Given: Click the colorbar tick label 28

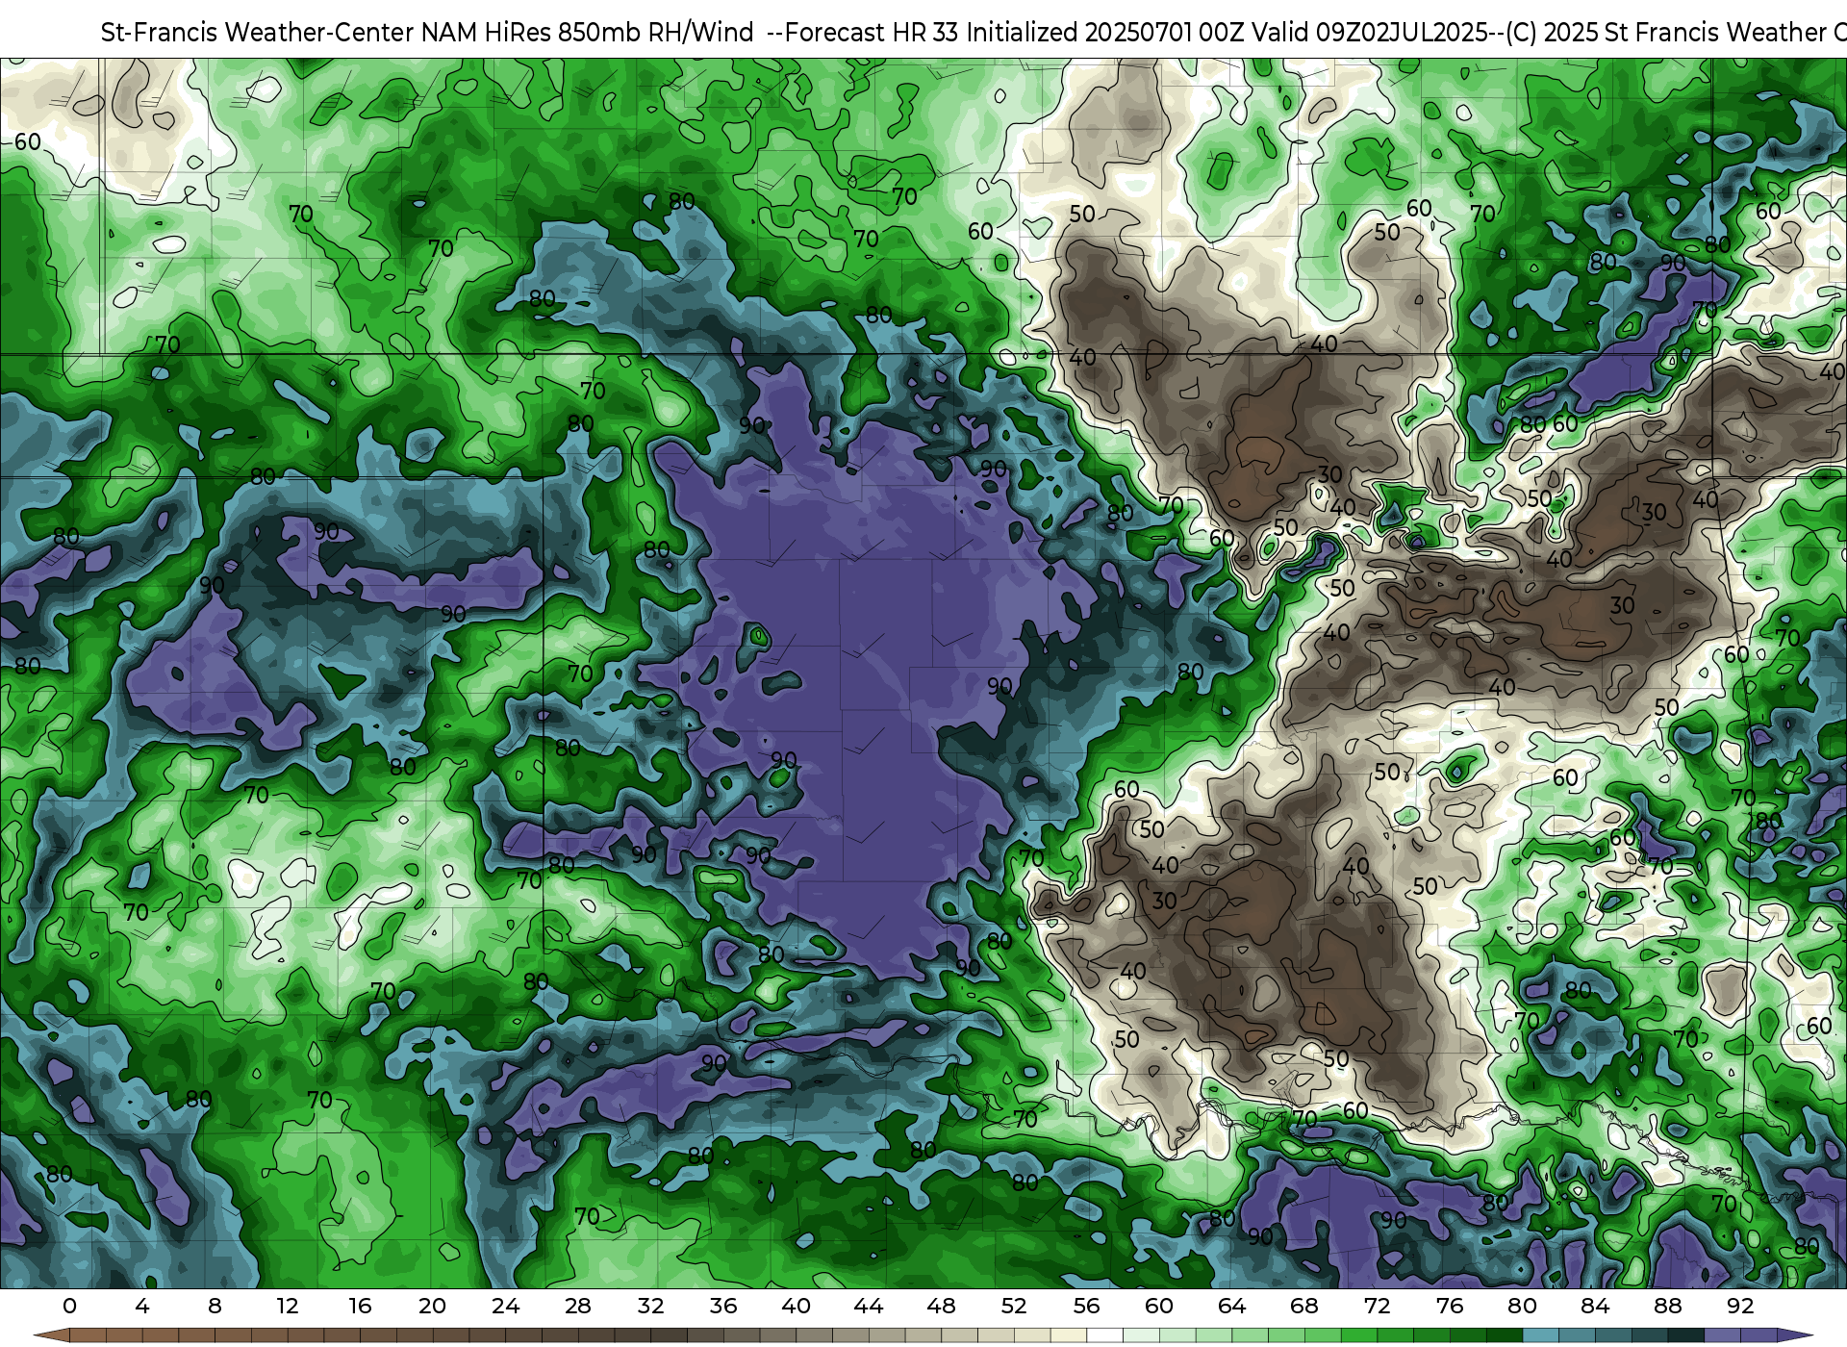Looking at the screenshot, I should (x=578, y=1306).
